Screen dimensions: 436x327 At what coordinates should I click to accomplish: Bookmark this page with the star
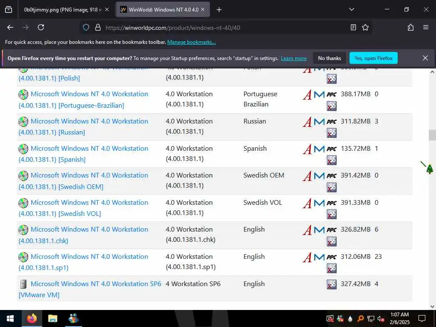coord(365,27)
